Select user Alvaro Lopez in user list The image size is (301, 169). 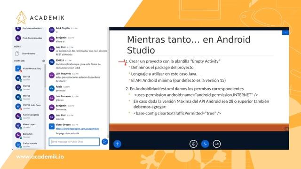pos(29,126)
